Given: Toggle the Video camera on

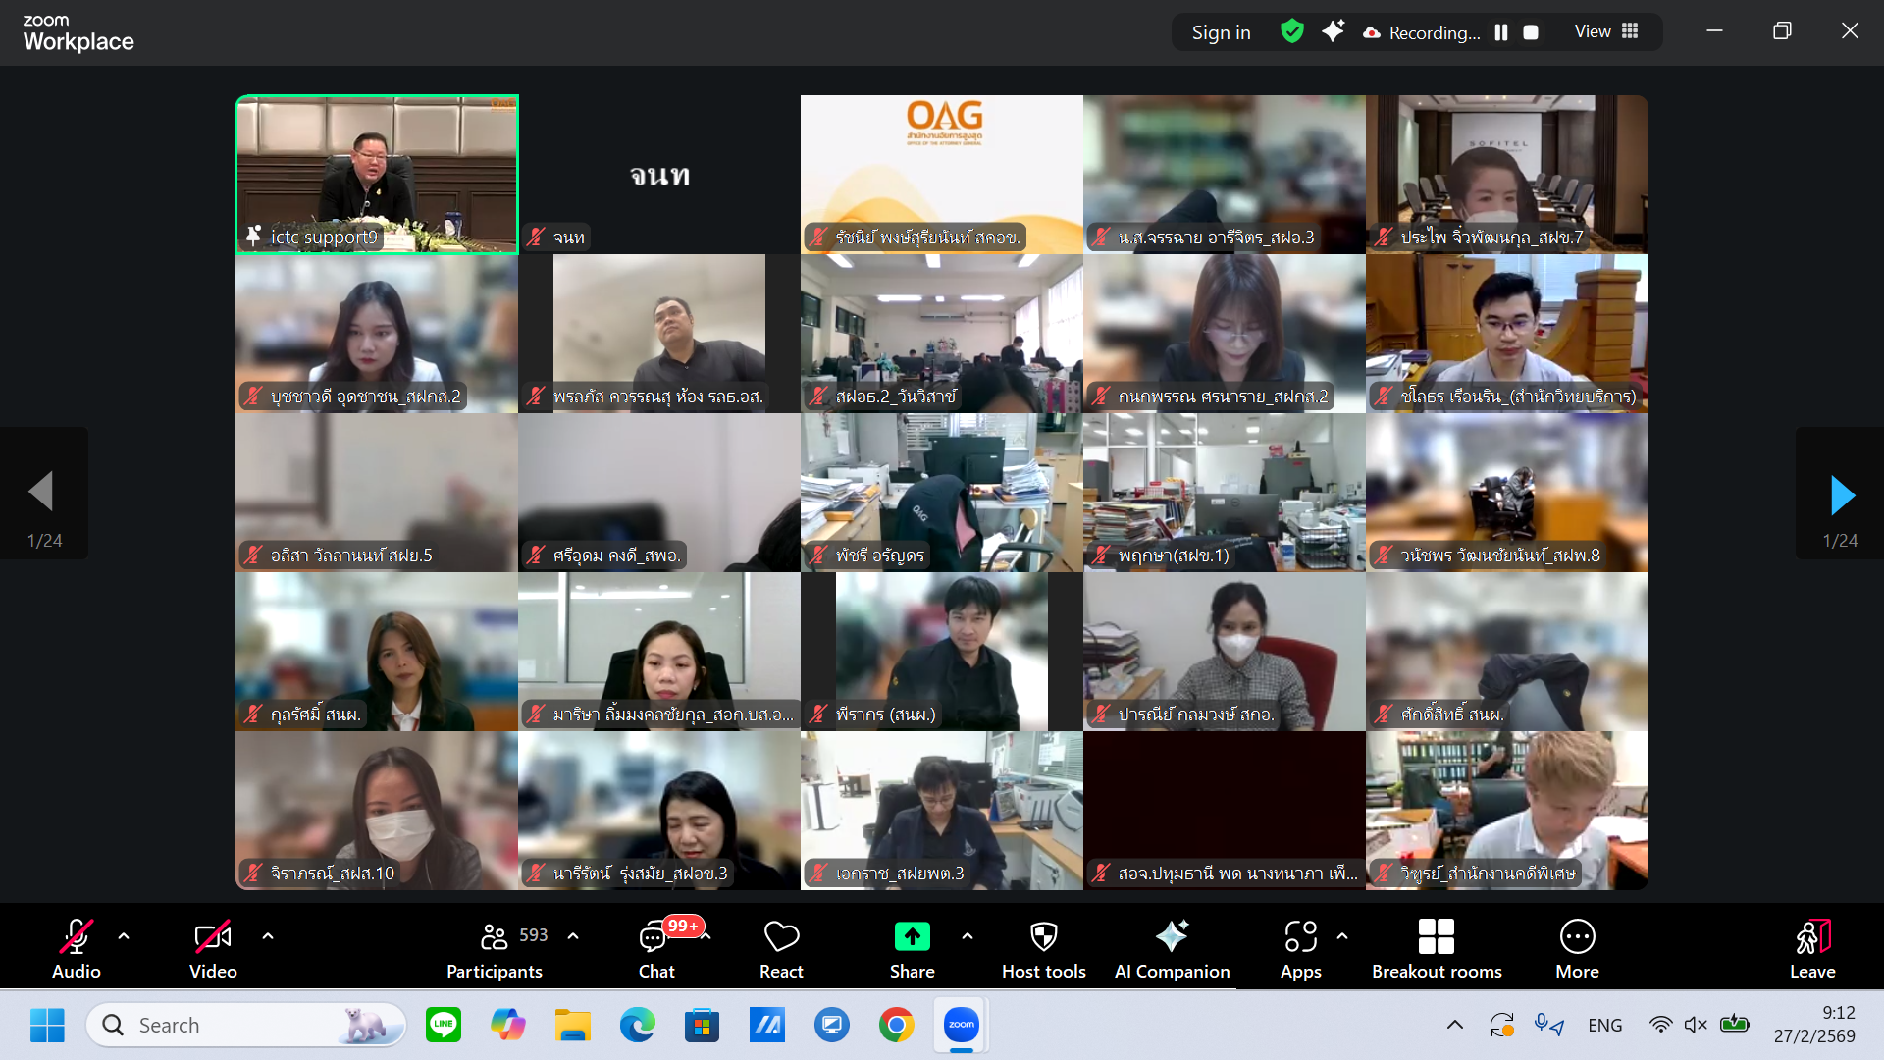Looking at the screenshot, I should pos(213,950).
